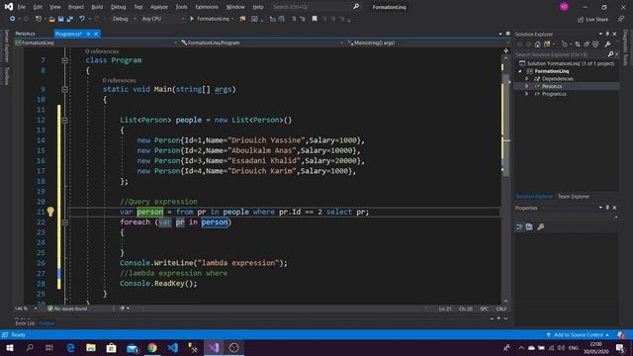Open the editor zoom percentage dropdown
Image resolution: width=633 pixels, height=356 pixels.
tap(36, 309)
